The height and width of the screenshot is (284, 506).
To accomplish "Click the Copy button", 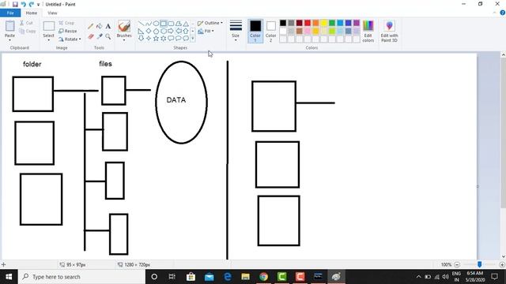I will 27,32.
